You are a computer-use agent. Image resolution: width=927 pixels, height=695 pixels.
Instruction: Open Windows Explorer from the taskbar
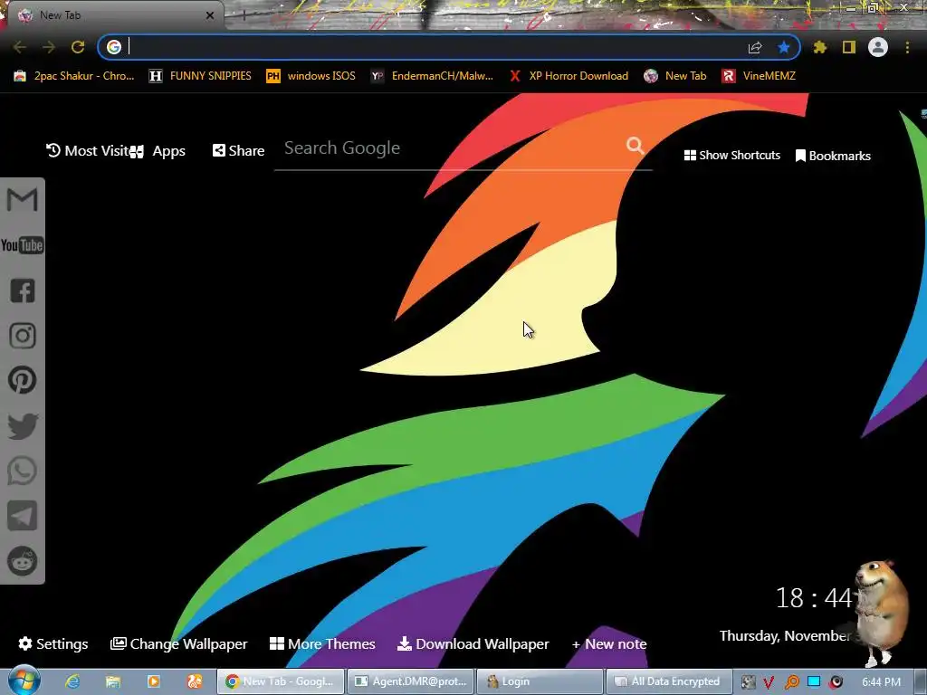coord(113,681)
